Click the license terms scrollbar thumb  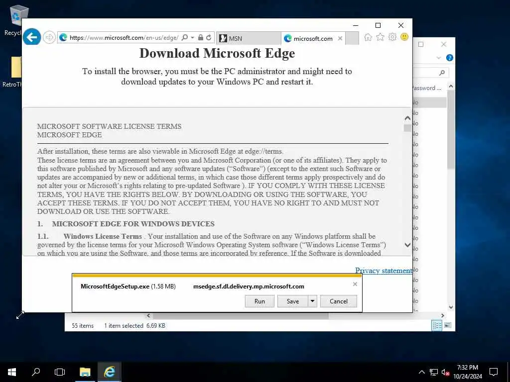coord(407,128)
